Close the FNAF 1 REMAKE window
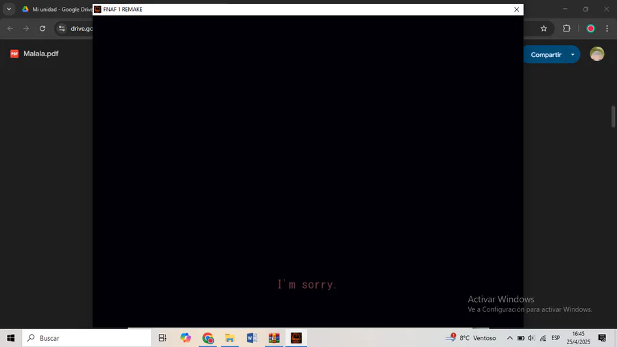Image resolution: width=617 pixels, height=347 pixels. point(516,10)
